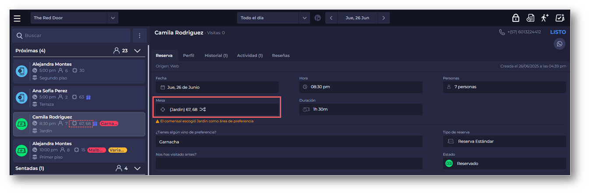Click the Buscar search field

[71, 35]
